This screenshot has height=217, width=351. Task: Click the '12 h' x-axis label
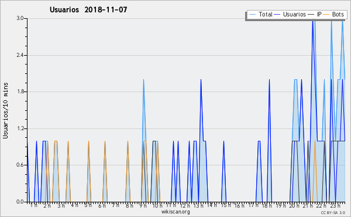coord(185,205)
